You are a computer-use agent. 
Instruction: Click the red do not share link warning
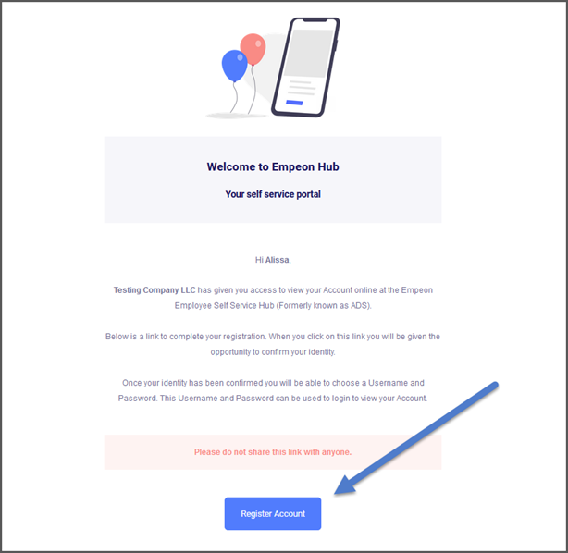click(273, 452)
